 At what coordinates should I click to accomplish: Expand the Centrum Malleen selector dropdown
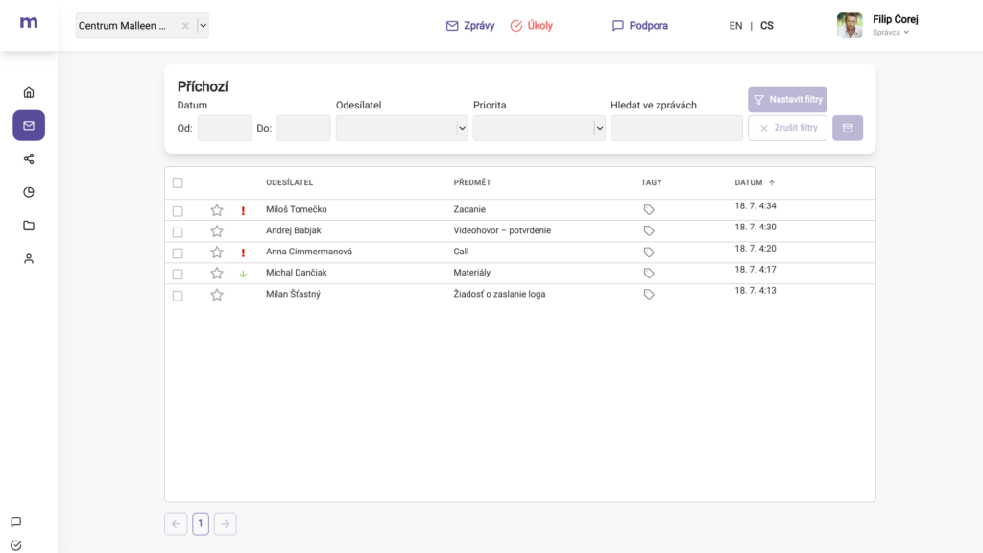click(x=203, y=26)
